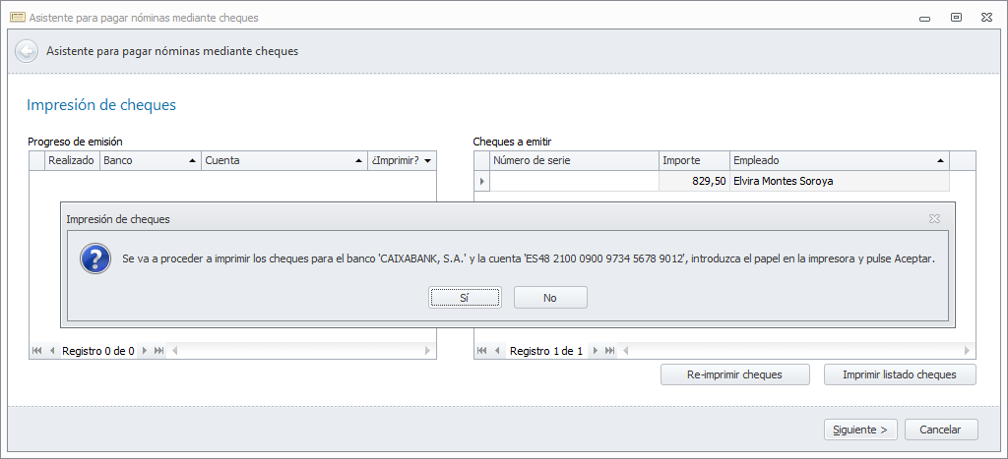Confirm printing with the Sí button

pos(465,297)
